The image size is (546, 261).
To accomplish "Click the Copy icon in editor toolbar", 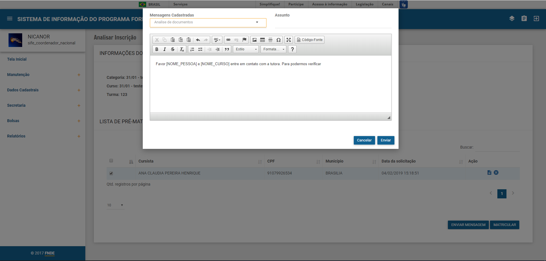I will tap(165, 40).
